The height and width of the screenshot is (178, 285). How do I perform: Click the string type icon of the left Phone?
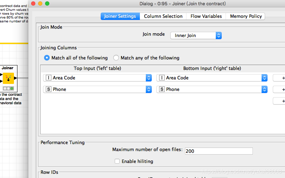48,89
